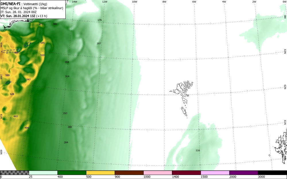Image resolution: width=287 pixels, height=179 pixels.
Task: Click the 14W longitude label
Action: coord(75,2)
